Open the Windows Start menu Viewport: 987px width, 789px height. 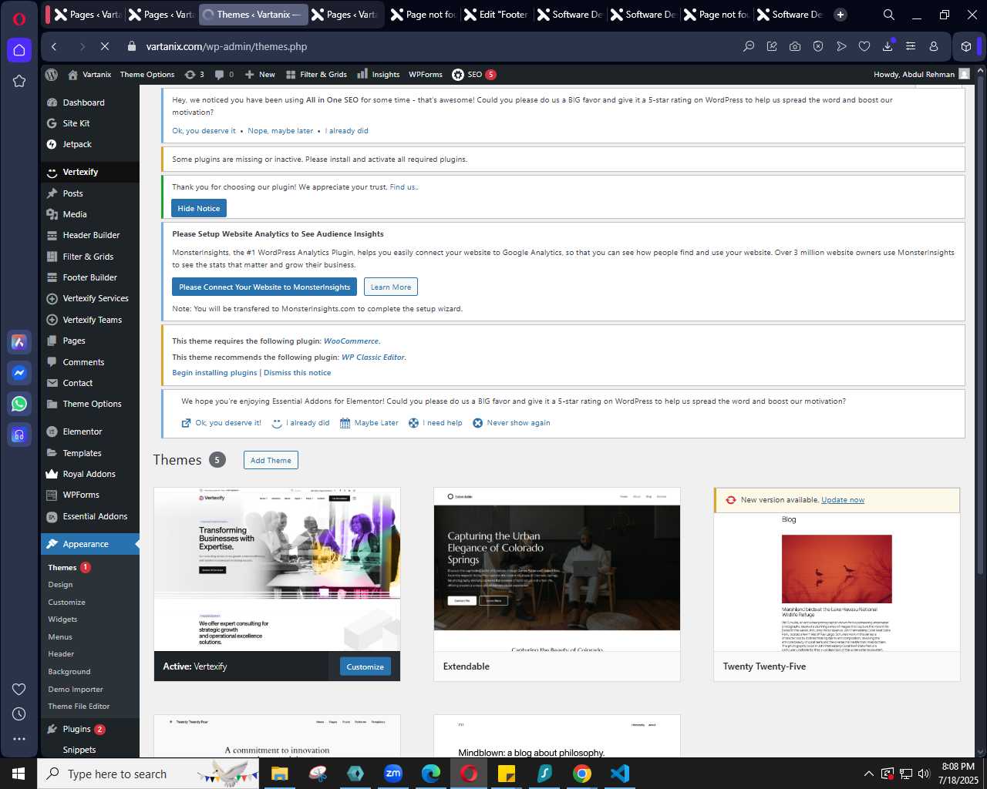point(19,773)
